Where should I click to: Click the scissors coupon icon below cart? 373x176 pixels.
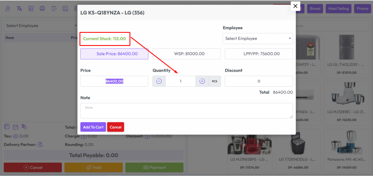[24, 126]
